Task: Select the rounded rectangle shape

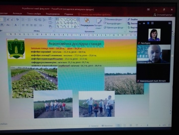Action: coord(75,19)
